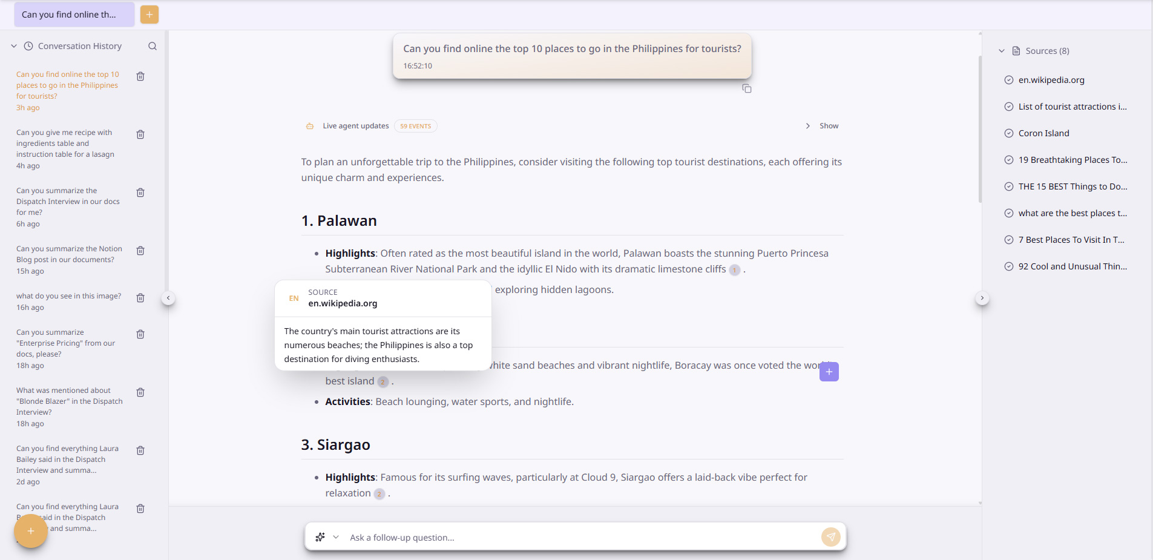Delete the lasagna recipe conversation
Screen dimensions: 1153x560
pyautogui.click(x=140, y=134)
